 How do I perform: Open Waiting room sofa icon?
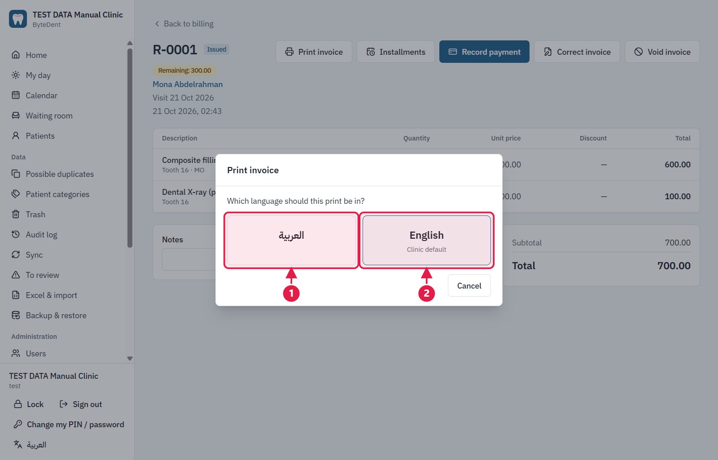(x=16, y=115)
